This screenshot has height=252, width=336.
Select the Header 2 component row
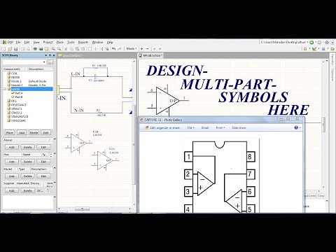click(x=28, y=85)
